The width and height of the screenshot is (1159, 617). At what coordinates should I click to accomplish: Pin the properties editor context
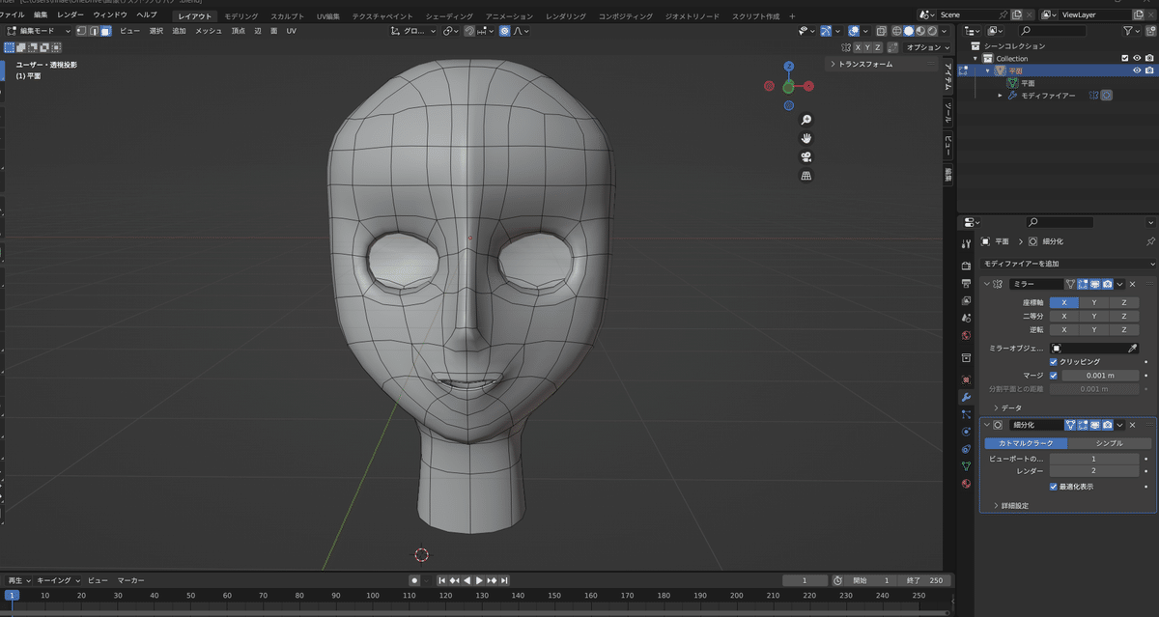coord(1149,241)
